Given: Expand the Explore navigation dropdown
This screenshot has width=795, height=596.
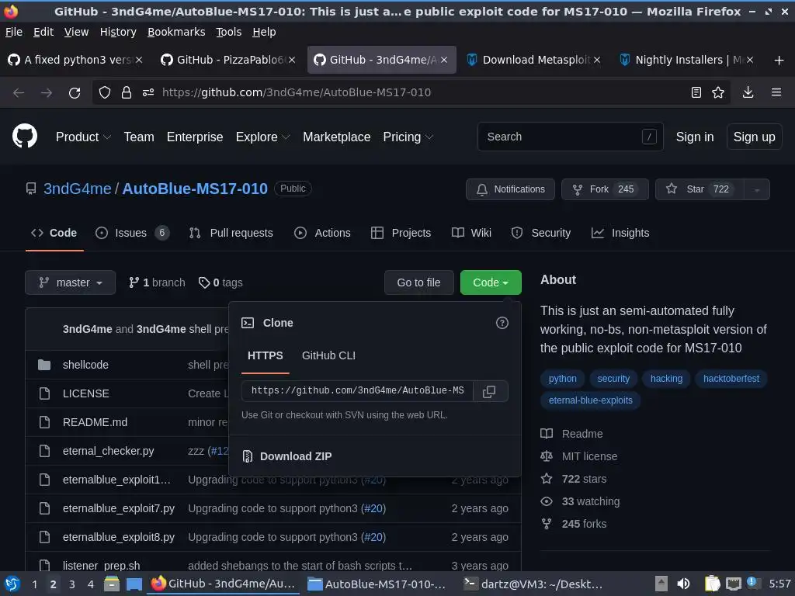Looking at the screenshot, I should [262, 137].
